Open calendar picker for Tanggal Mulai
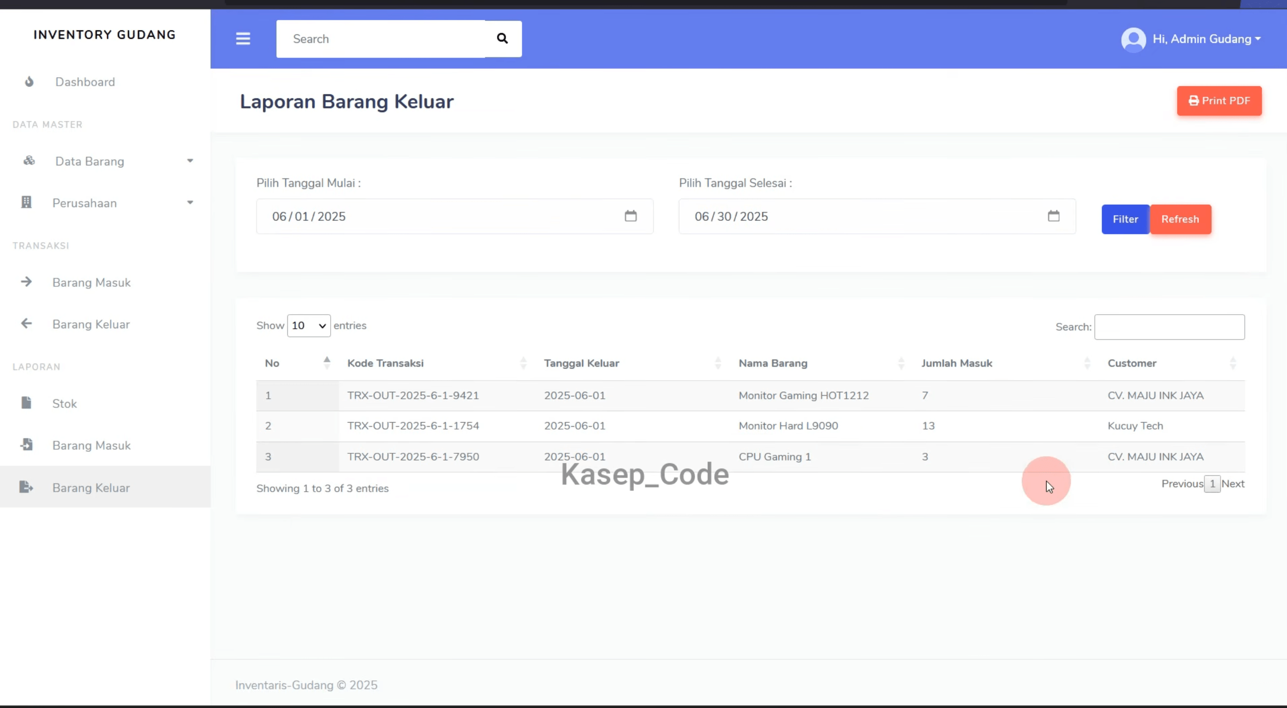Screen dimensions: 1287x708 [x=631, y=216]
